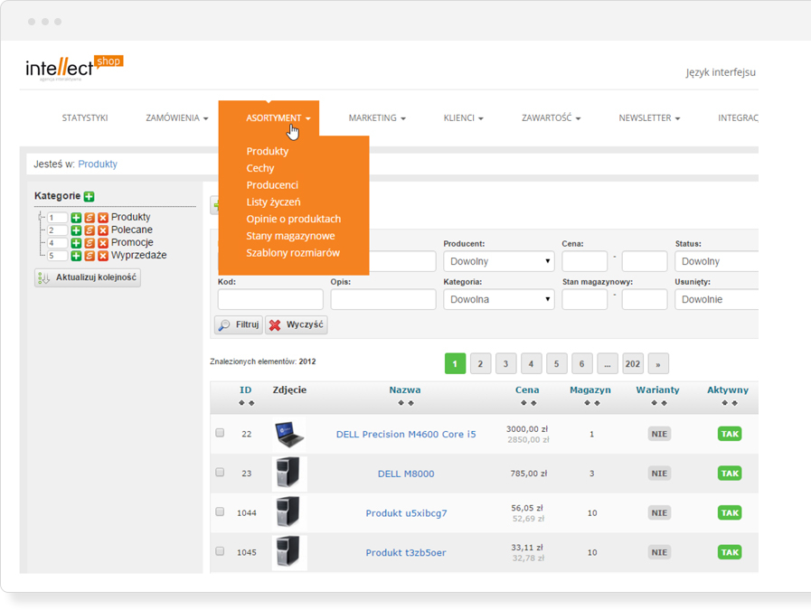
Task: Click the Kod input field
Action: click(x=270, y=299)
